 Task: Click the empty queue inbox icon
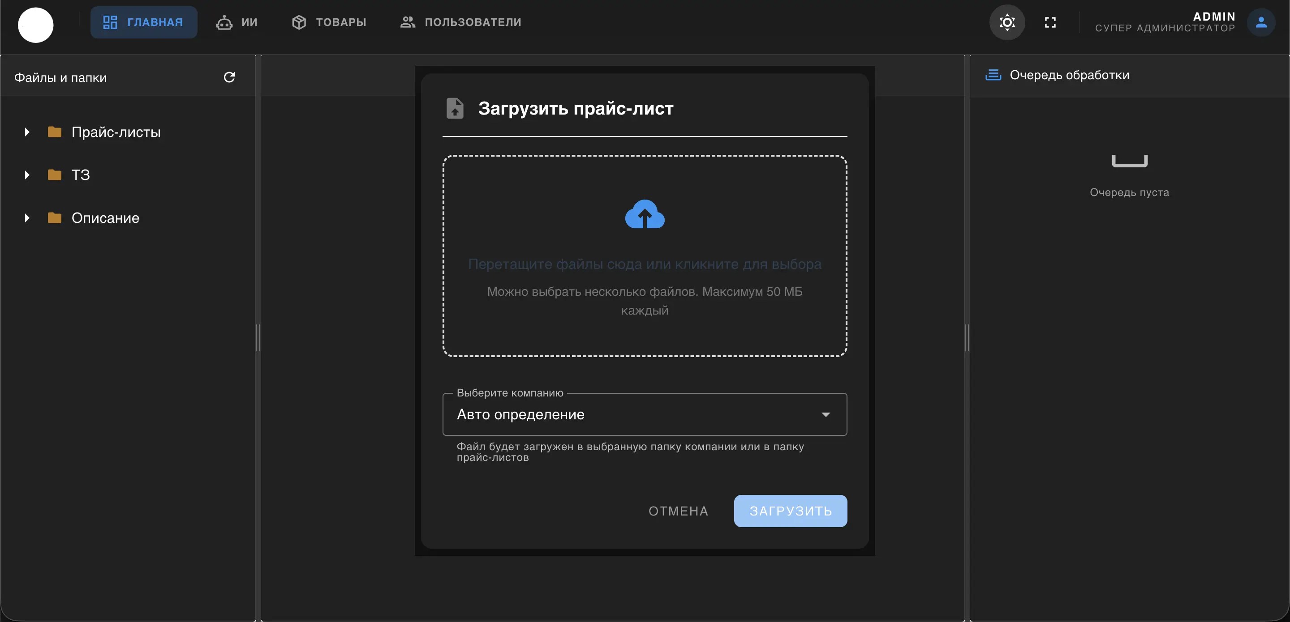(x=1129, y=161)
